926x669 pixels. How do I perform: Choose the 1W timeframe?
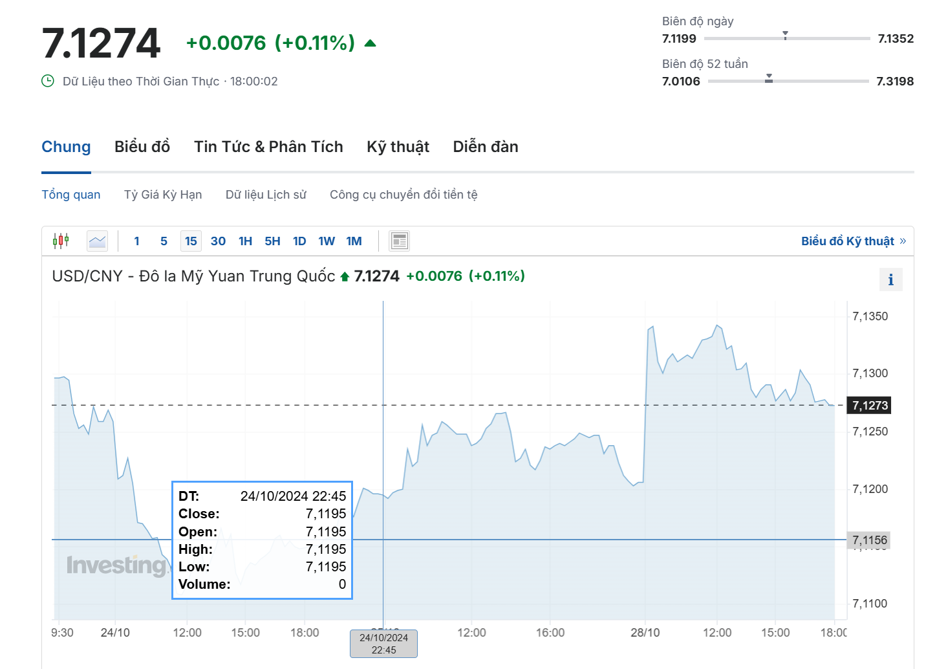pyautogui.click(x=327, y=241)
